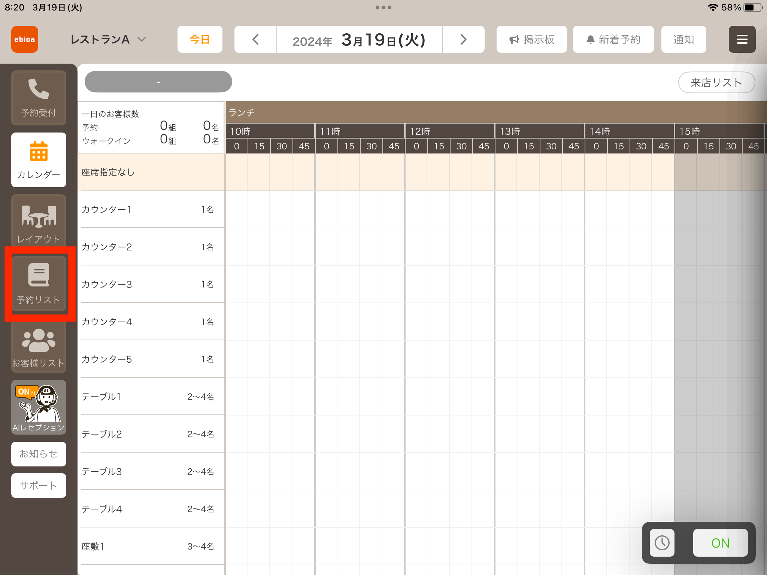Tap テーブル1 cell at 12時 0分
This screenshot has height=575, width=767.
(416, 396)
